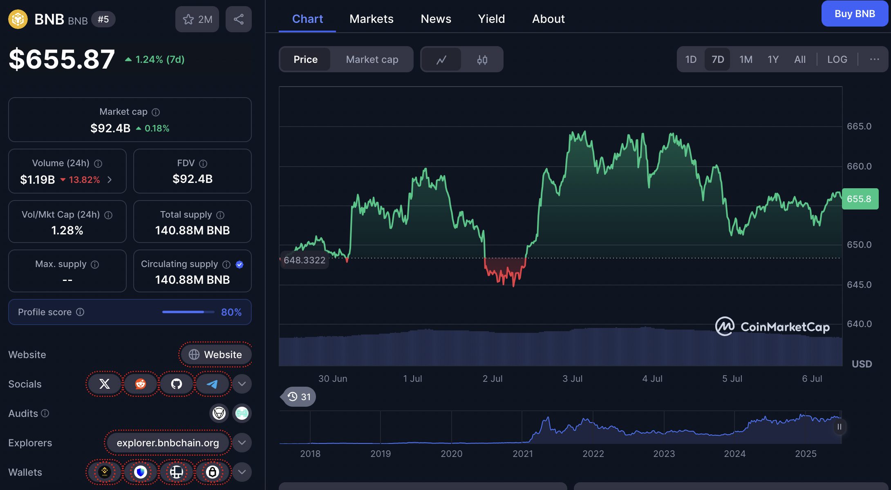Image resolution: width=891 pixels, height=490 pixels.
Task: Set chart range to All
Action: point(800,60)
